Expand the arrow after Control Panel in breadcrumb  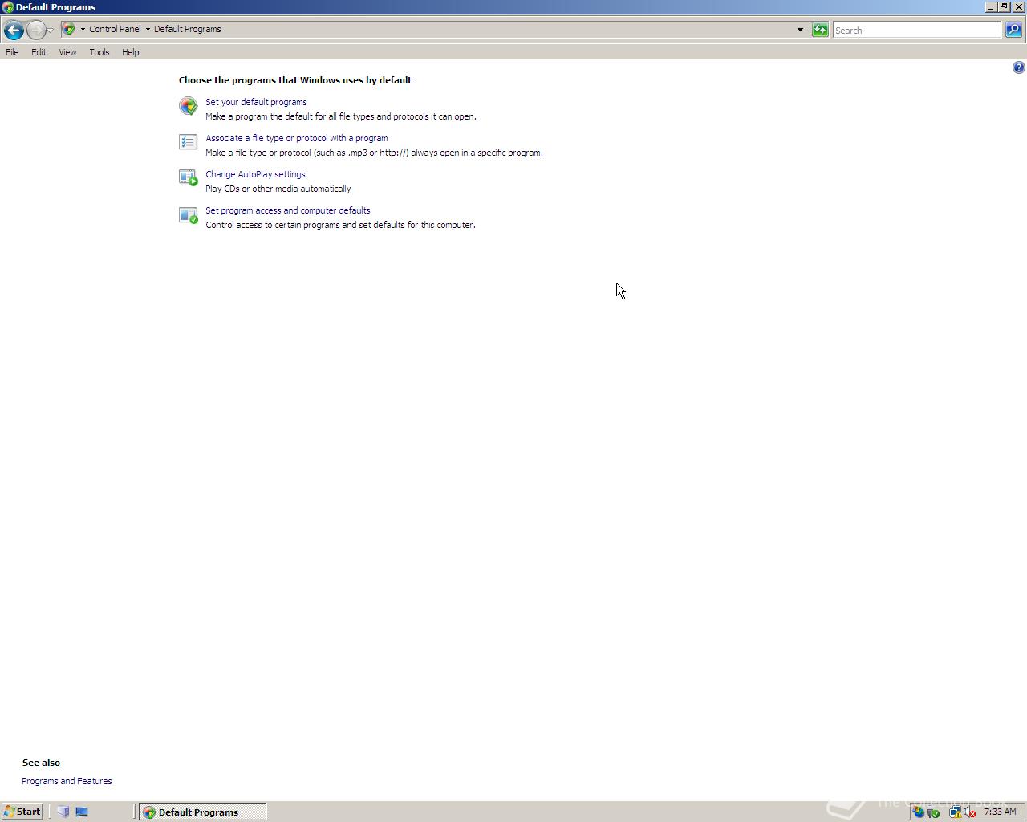tap(148, 29)
